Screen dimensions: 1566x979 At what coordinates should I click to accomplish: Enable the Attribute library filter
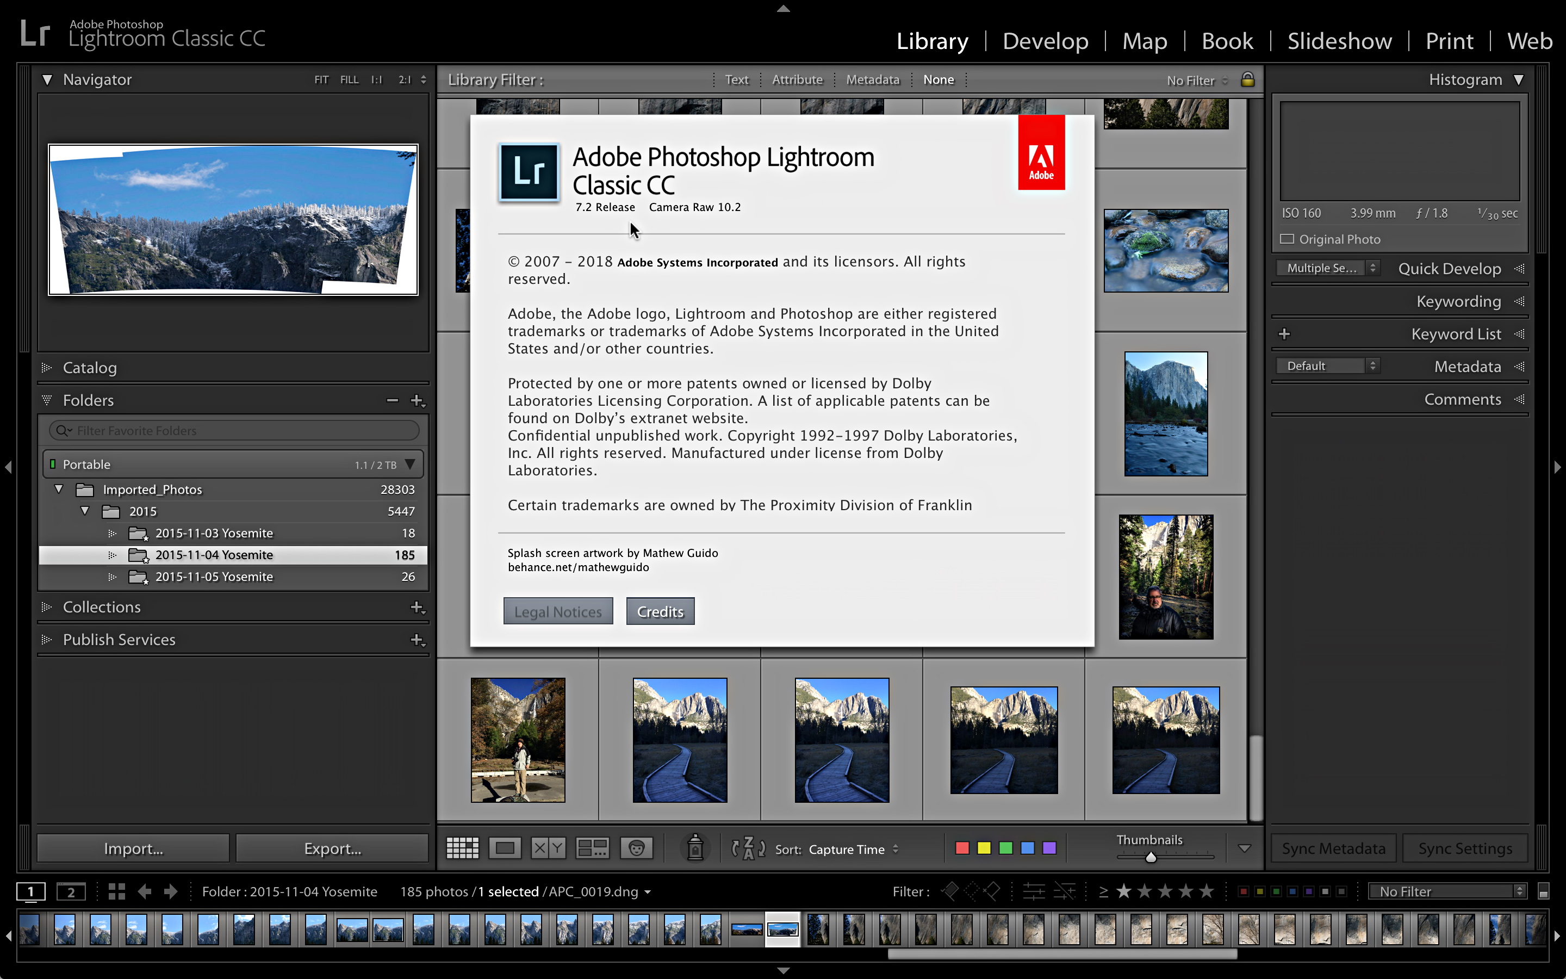click(796, 79)
